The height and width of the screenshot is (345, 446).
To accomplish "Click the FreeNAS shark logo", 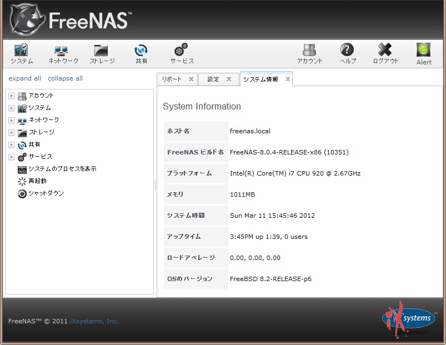I will 27,19.
